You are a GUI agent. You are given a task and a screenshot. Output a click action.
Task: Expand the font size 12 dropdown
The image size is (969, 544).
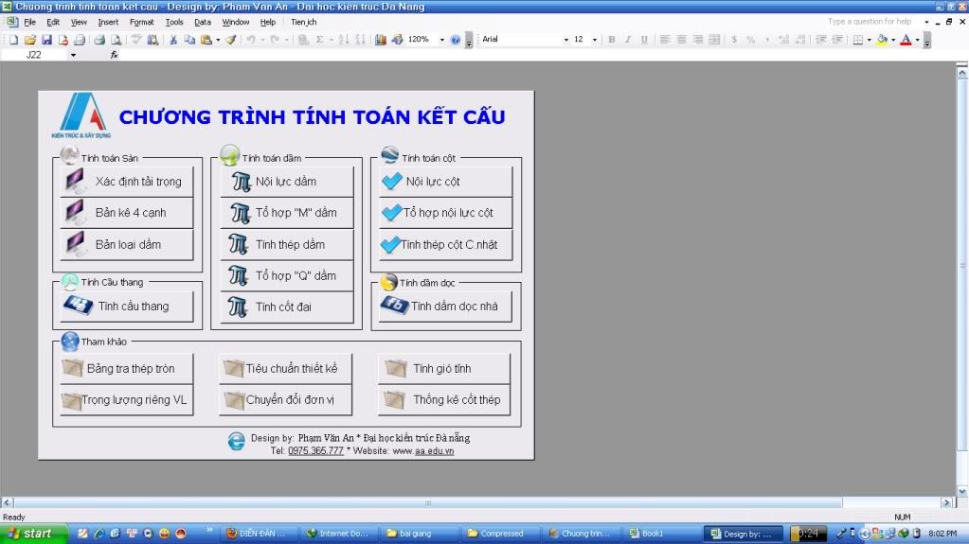[595, 40]
